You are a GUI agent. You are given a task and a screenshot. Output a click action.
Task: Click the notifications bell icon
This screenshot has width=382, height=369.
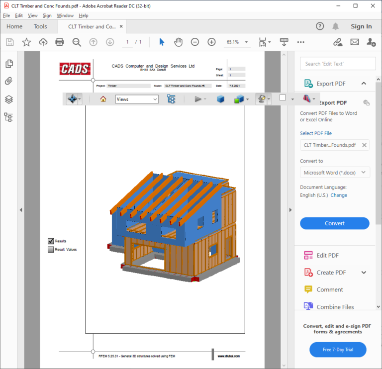click(336, 26)
